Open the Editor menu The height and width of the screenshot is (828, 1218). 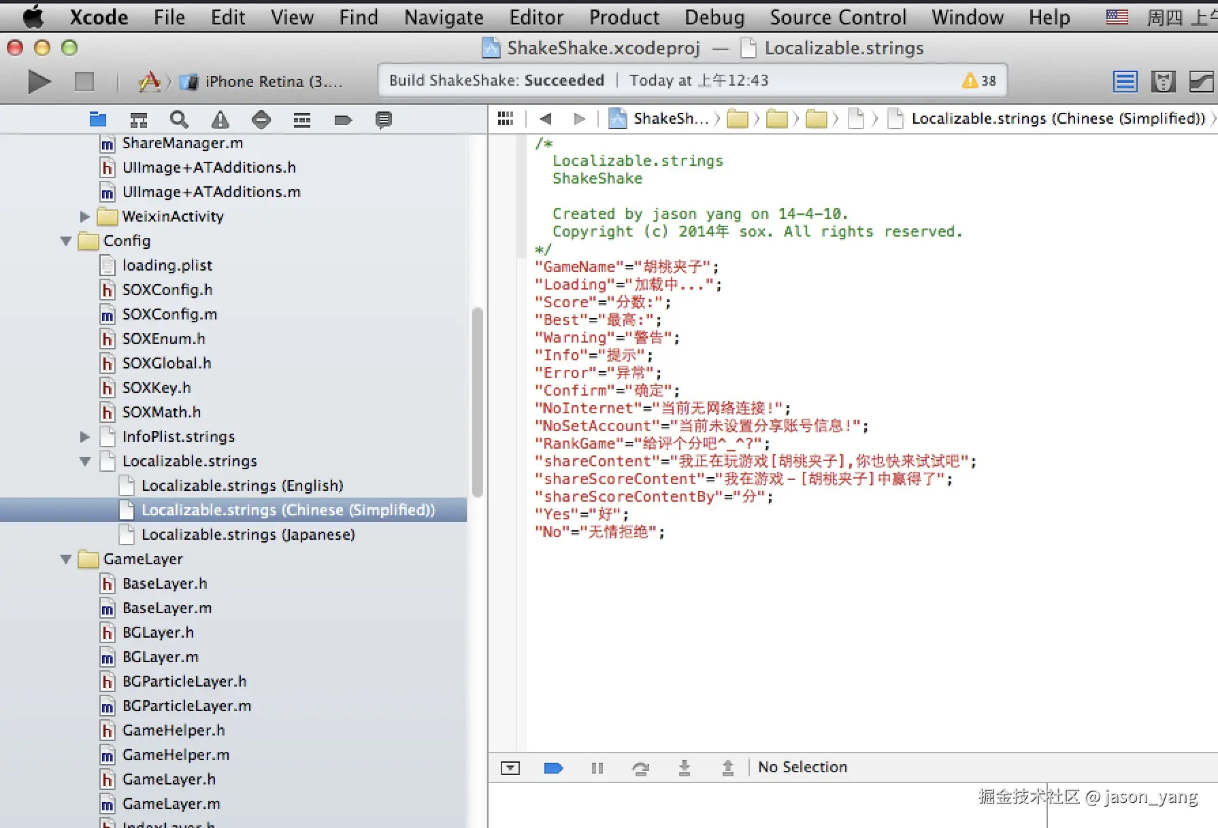(536, 17)
